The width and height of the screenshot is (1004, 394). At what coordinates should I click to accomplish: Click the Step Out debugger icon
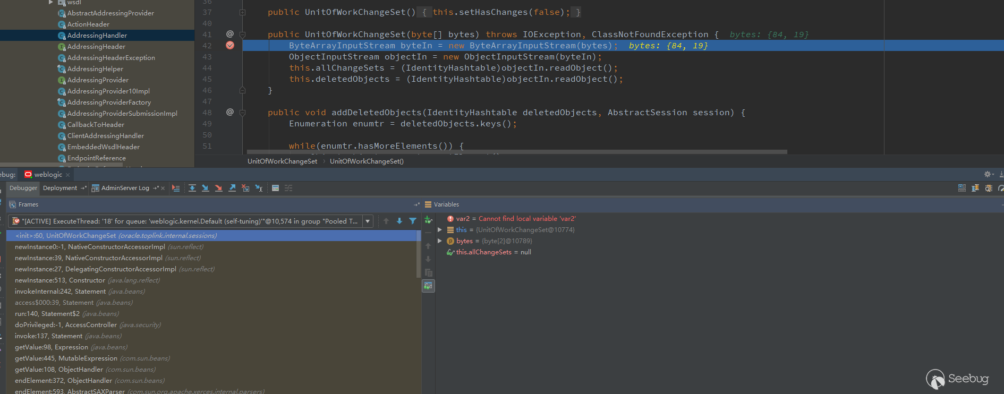pyautogui.click(x=232, y=188)
